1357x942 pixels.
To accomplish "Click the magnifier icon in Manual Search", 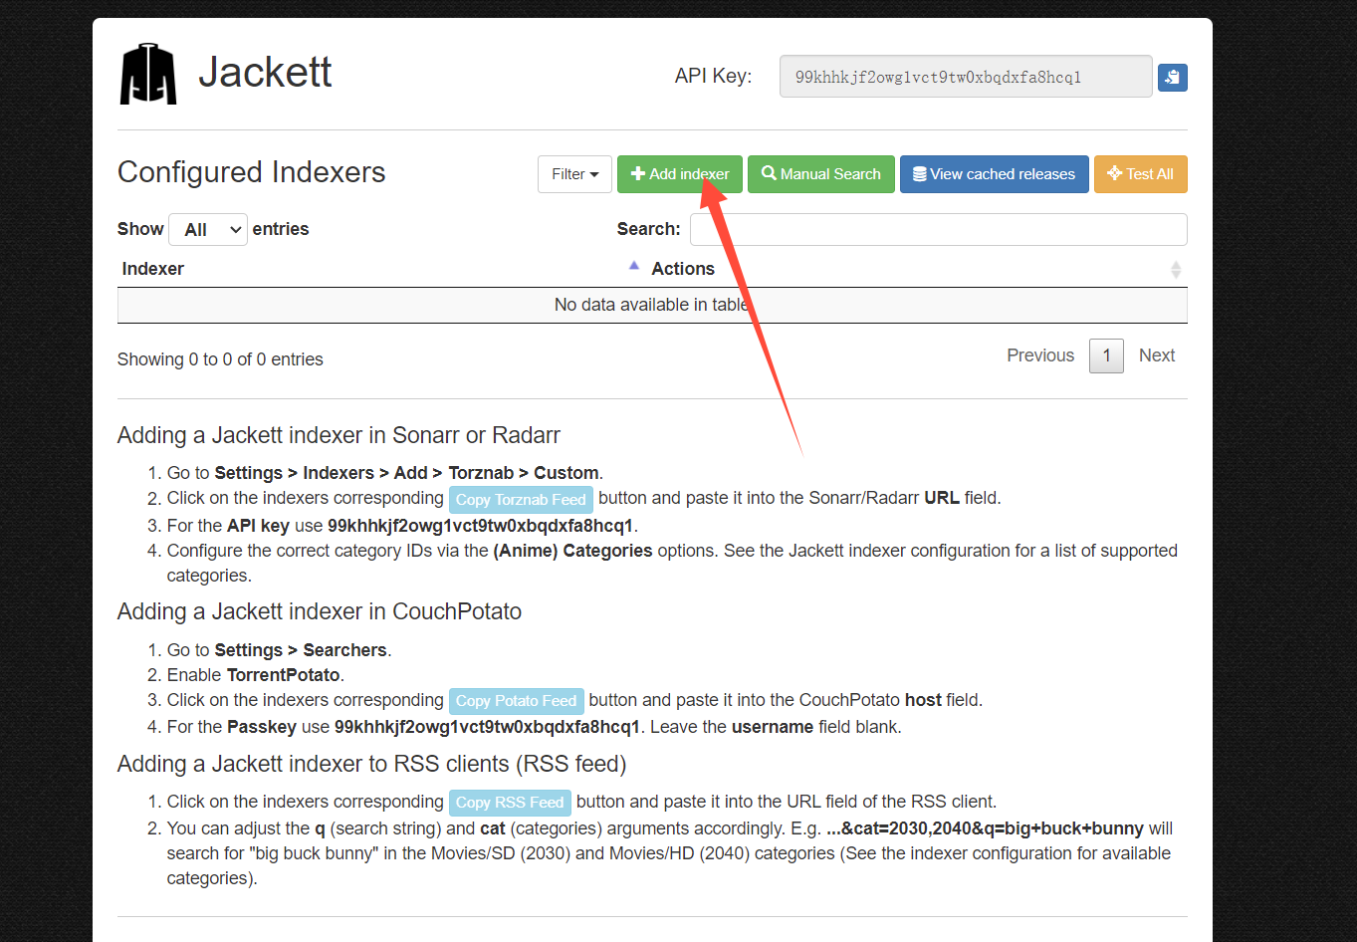I will 769,173.
